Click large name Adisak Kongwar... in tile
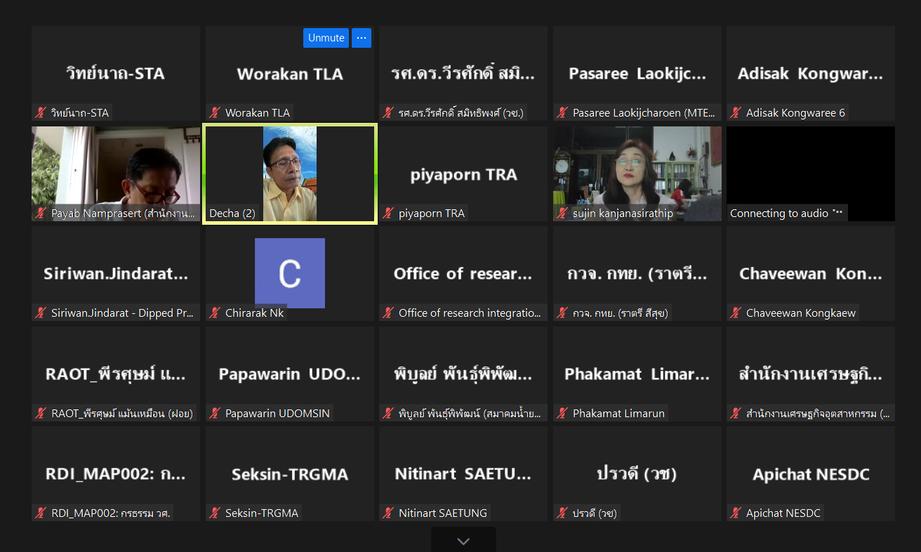This screenshot has height=552, width=921. pos(811,74)
